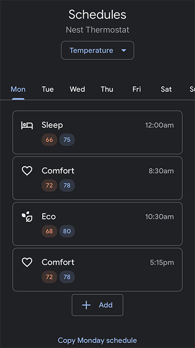The width and height of the screenshot is (195, 348).
Task: Select the Tue tab
Action: point(48,89)
